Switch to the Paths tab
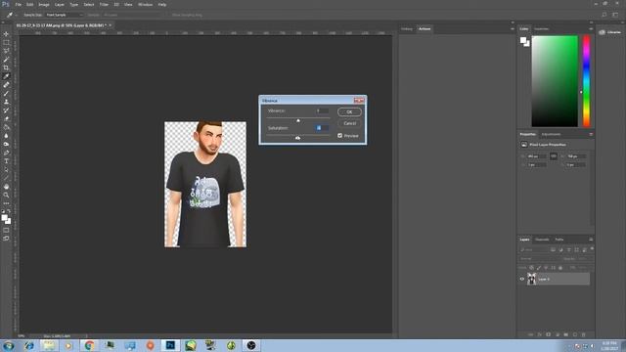This screenshot has width=626, height=352. pyautogui.click(x=559, y=240)
